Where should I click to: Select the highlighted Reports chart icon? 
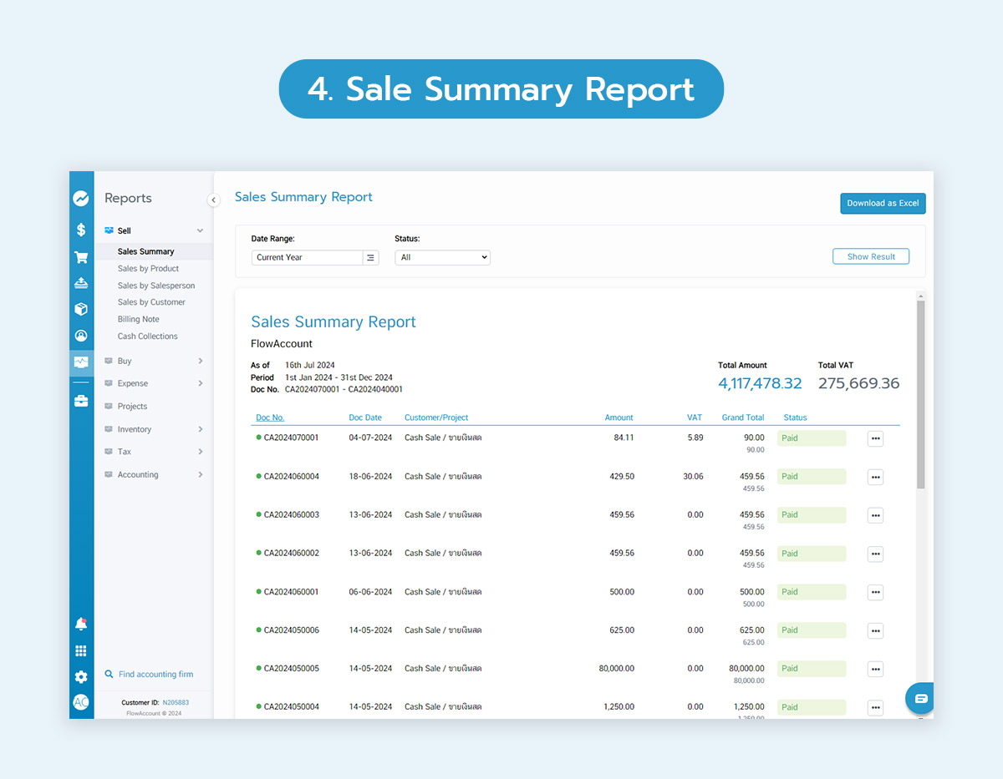(x=81, y=362)
